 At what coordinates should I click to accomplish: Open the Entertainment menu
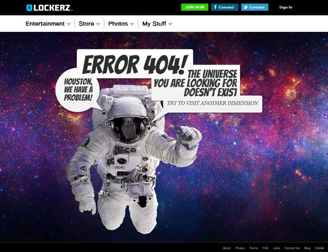click(x=45, y=24)
